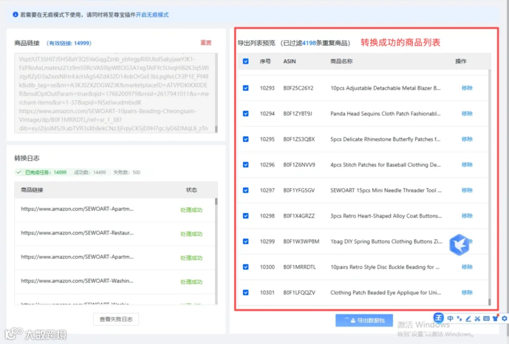
Task: Click the round blue 王 input method logo
Action: pyautogui.click(x=438, y=317)
